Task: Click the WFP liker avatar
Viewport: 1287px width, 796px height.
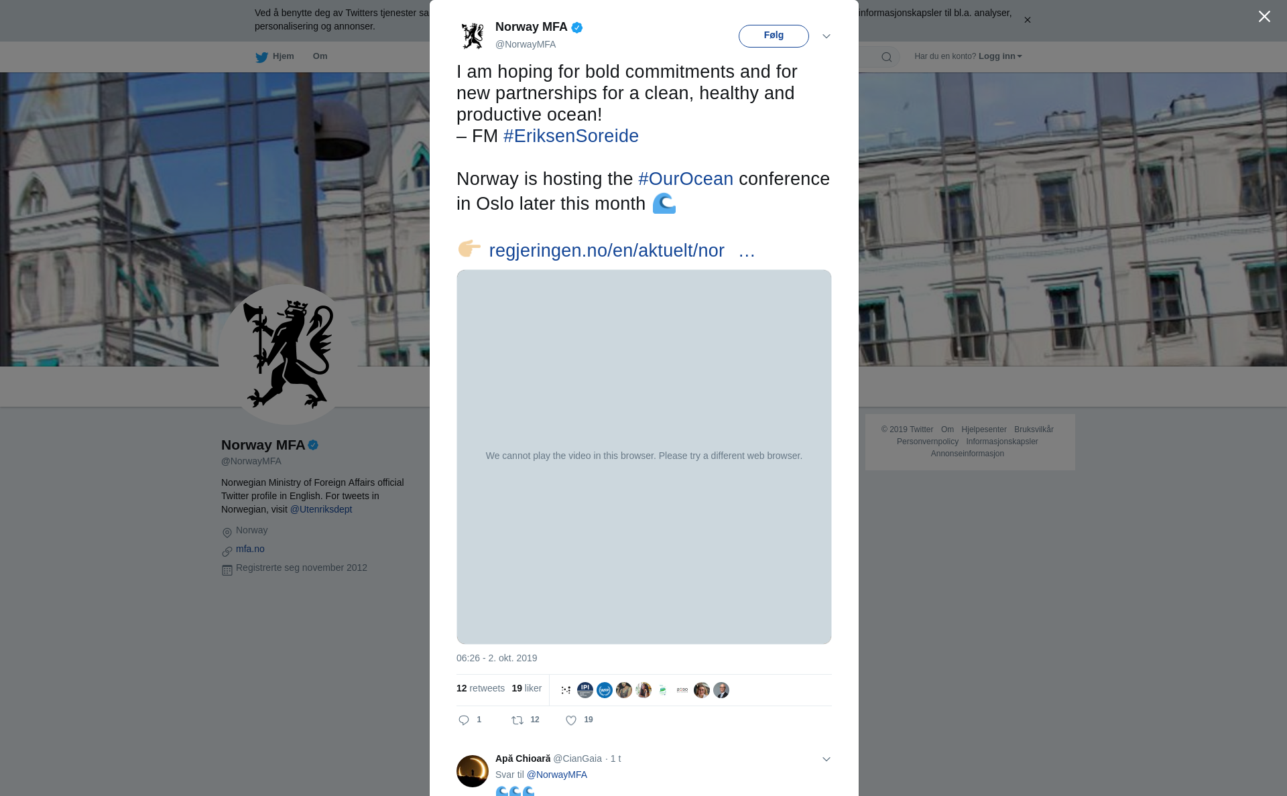Action: (605, 690)
